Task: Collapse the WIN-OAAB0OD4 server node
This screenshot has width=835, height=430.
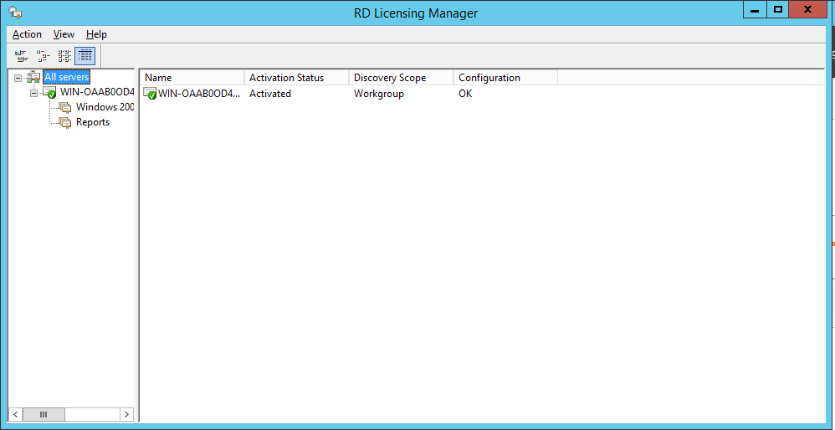Action: 33,93
